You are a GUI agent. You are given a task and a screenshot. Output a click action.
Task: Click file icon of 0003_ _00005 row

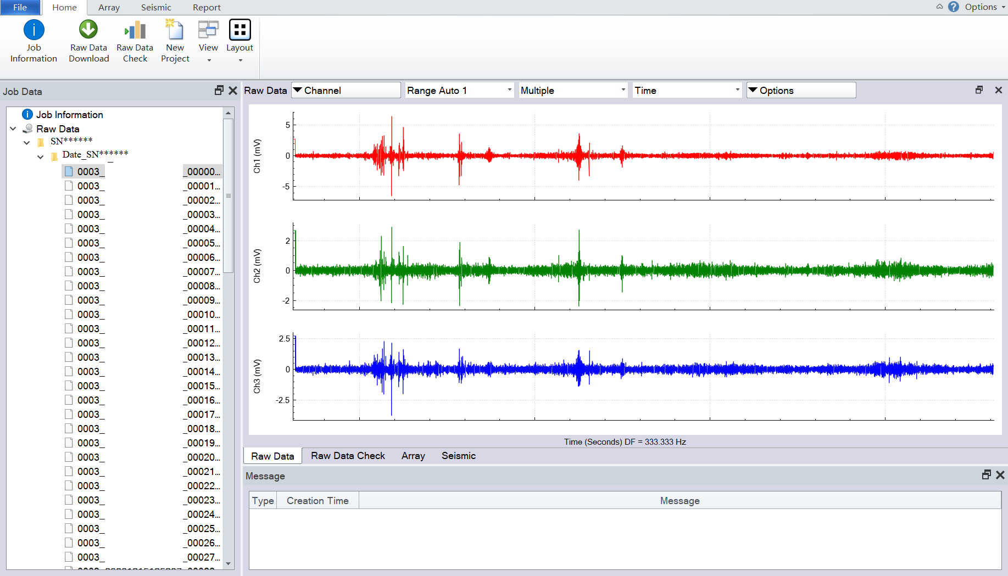pos(69,243)
